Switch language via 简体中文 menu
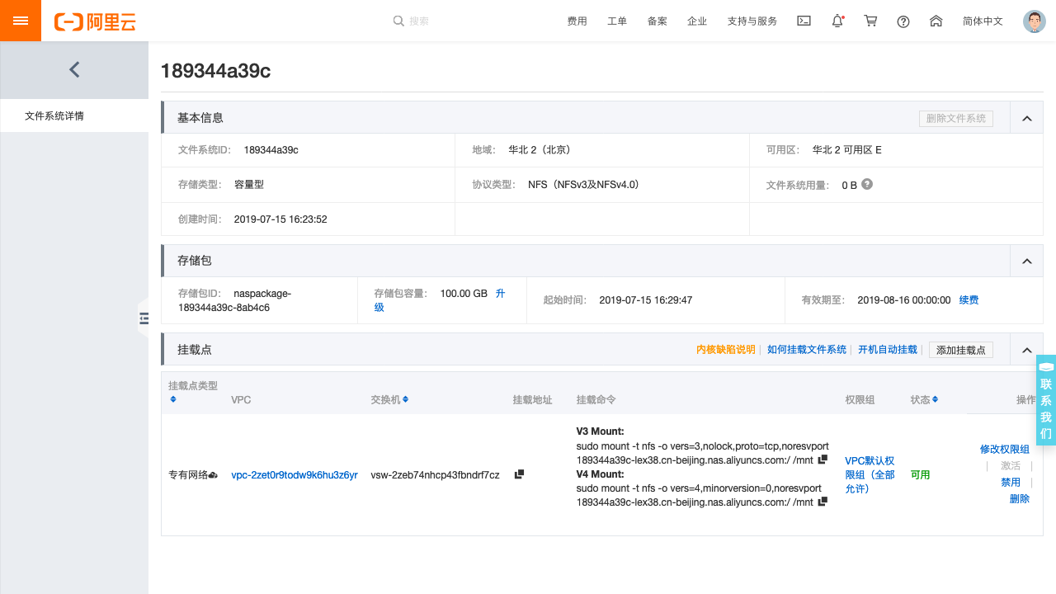Image resolution: width=1056 pixels, height=594 pixels. (x=983, y=21)
